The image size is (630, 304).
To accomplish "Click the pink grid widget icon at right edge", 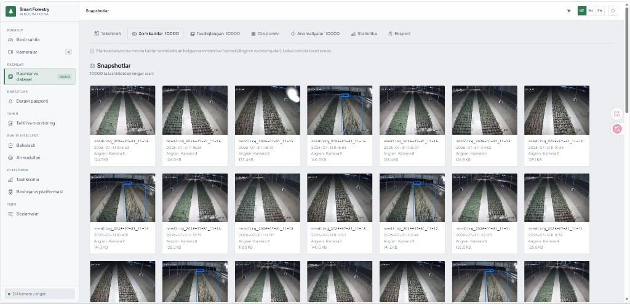I will click(616, 114).
